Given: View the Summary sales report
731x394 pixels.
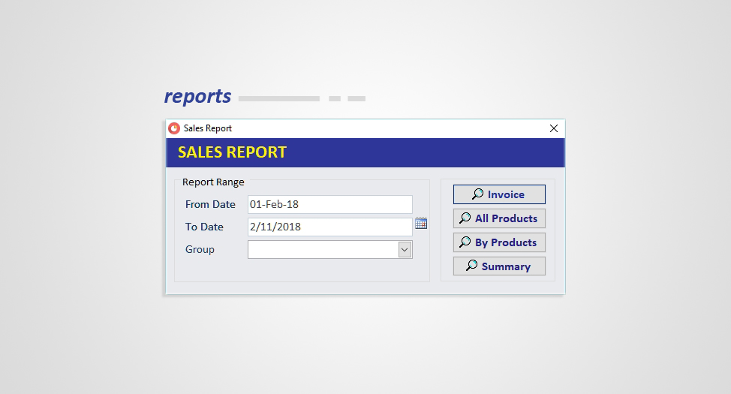Looking at the screenshot, I should pyautogui.click(x=499, y=266).
